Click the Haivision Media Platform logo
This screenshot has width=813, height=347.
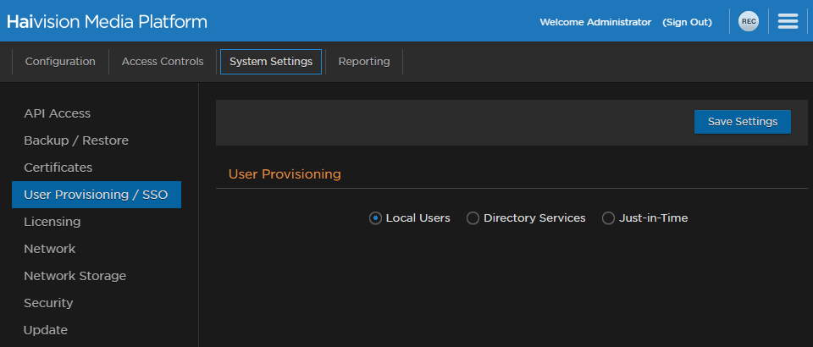pyautogui.click(x=107, y=21)
